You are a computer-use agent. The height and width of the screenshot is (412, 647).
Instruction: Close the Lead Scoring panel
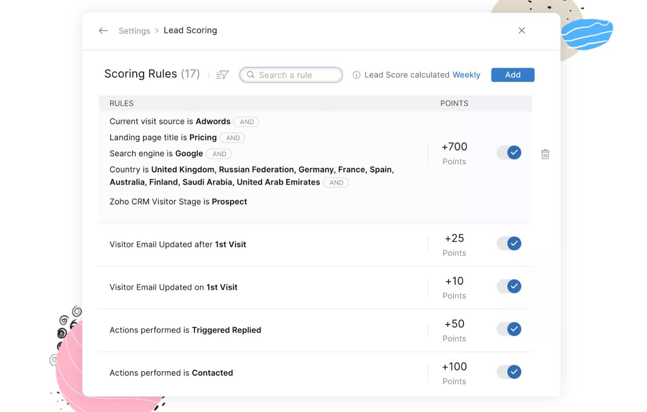(521, 31)
